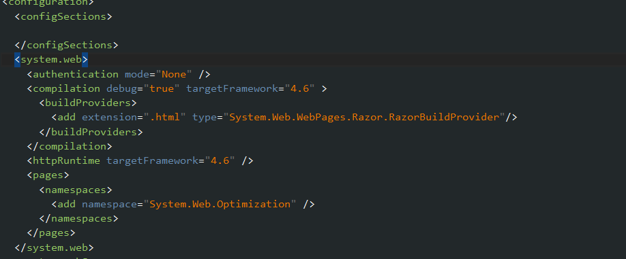Click the closing /namespaces tag
Image resolution: width=626 pixels, height=259 pixels.
click(79, 218)
